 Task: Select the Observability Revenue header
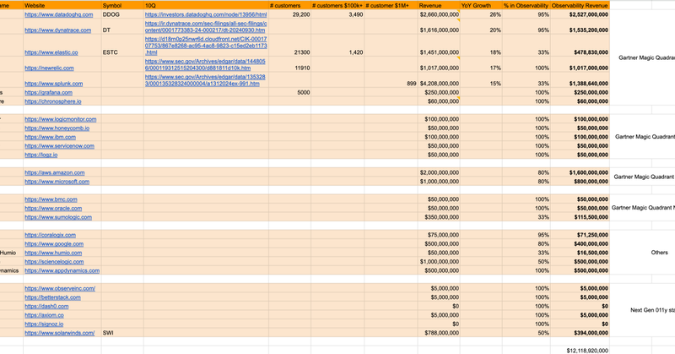(x=580, y=6)
